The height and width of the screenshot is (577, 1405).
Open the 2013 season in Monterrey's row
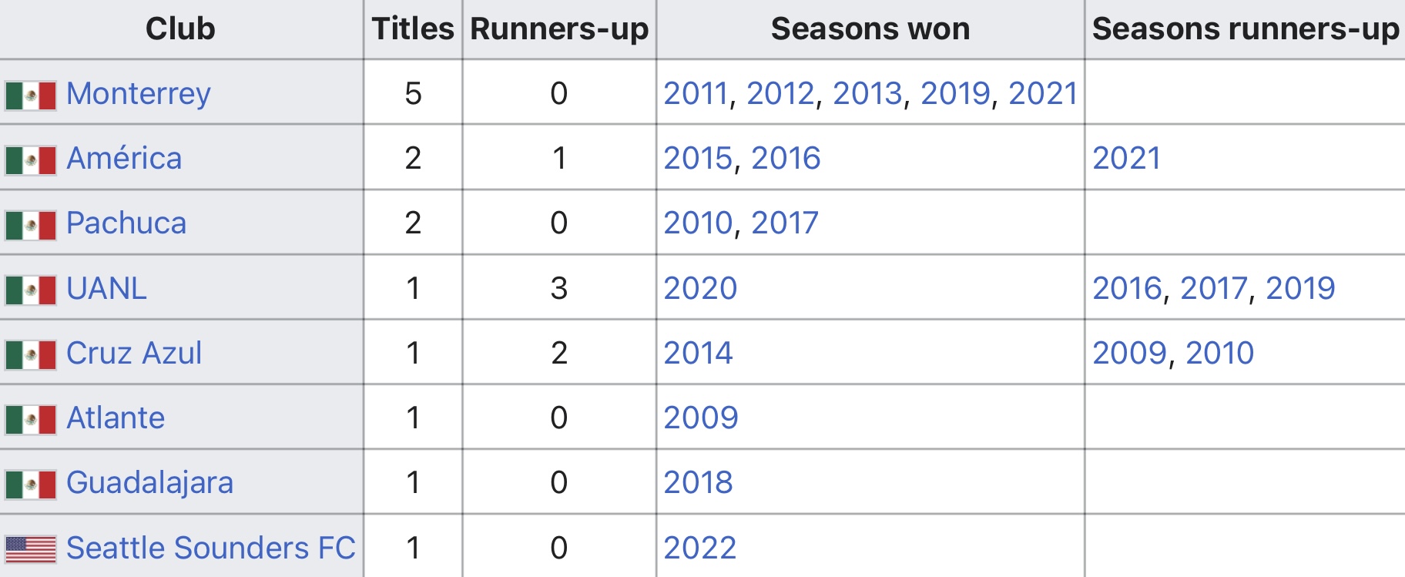(x=867, y=93)
